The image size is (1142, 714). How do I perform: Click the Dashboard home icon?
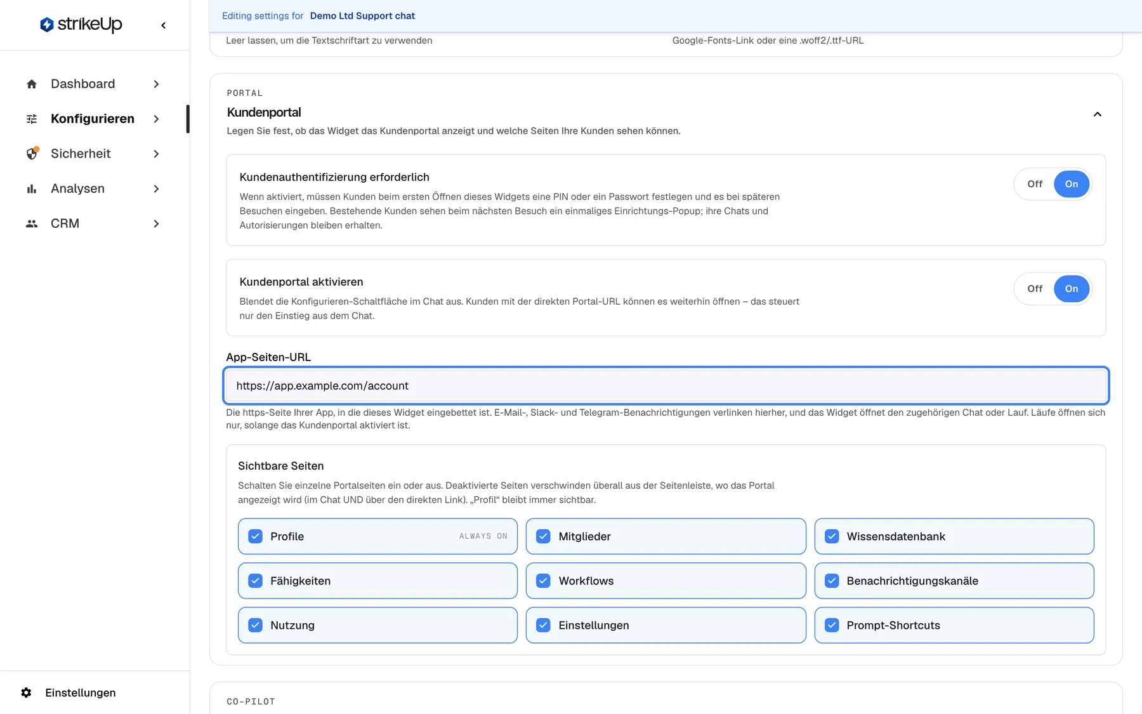point(32,84)
